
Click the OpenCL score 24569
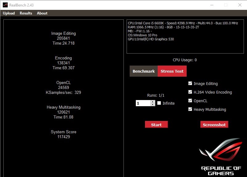click(x=63, y=87)
